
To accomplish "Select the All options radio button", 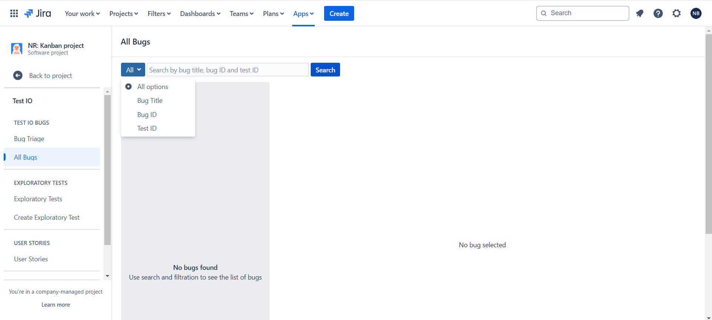I will pos(128,86).
